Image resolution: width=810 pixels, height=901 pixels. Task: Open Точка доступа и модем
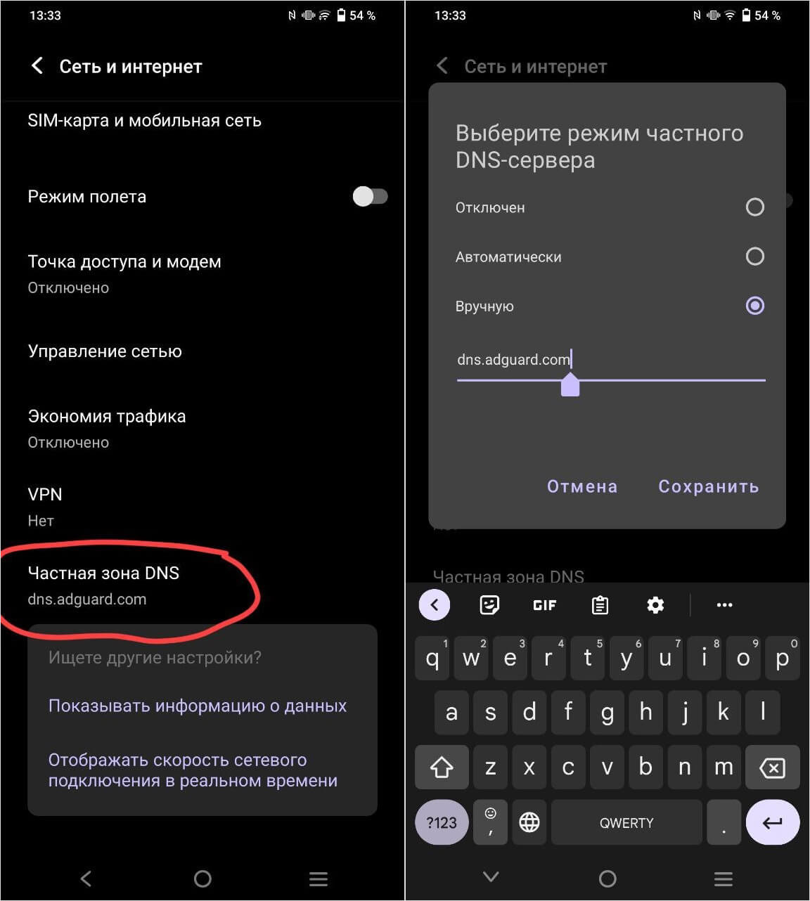click(x=202, y=273)
